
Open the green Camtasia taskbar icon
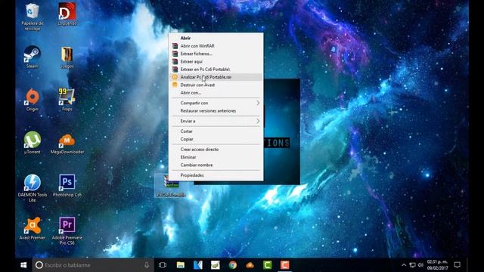pyautogui.click(x=267, y=265)
